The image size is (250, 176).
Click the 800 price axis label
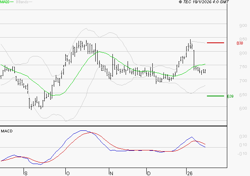[243, 53]
